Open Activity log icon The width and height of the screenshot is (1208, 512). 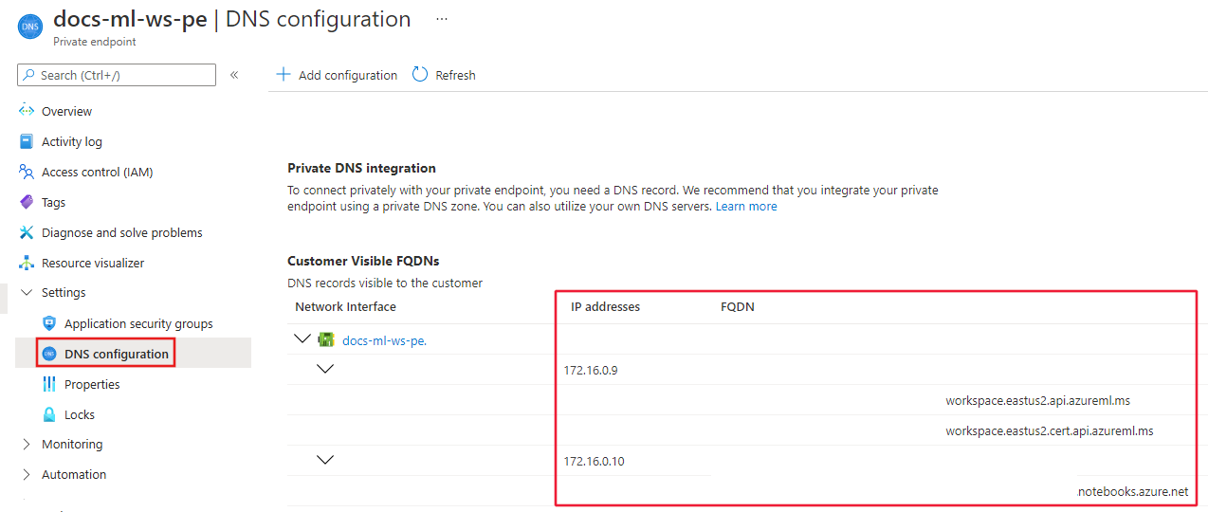click(x=27, y=141)
